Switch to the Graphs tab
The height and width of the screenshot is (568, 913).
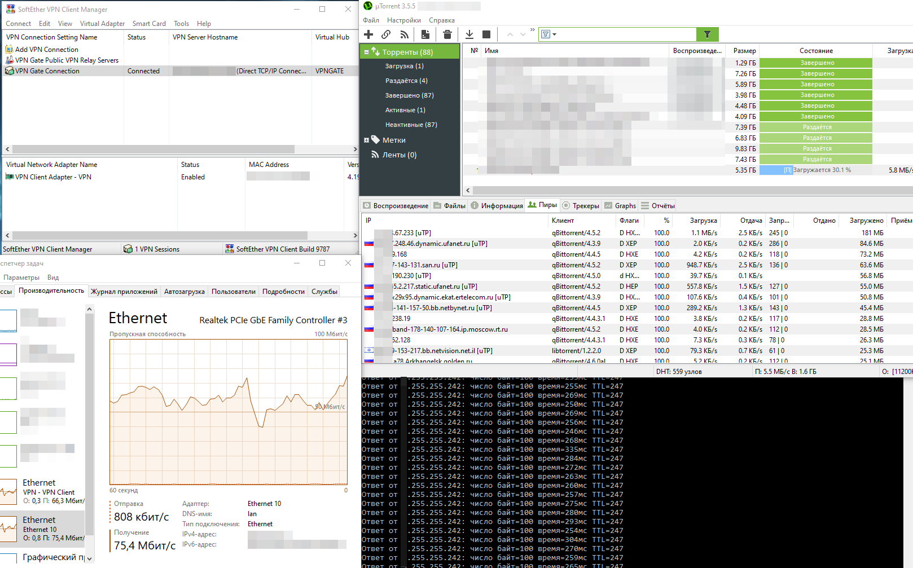point(620,206)
